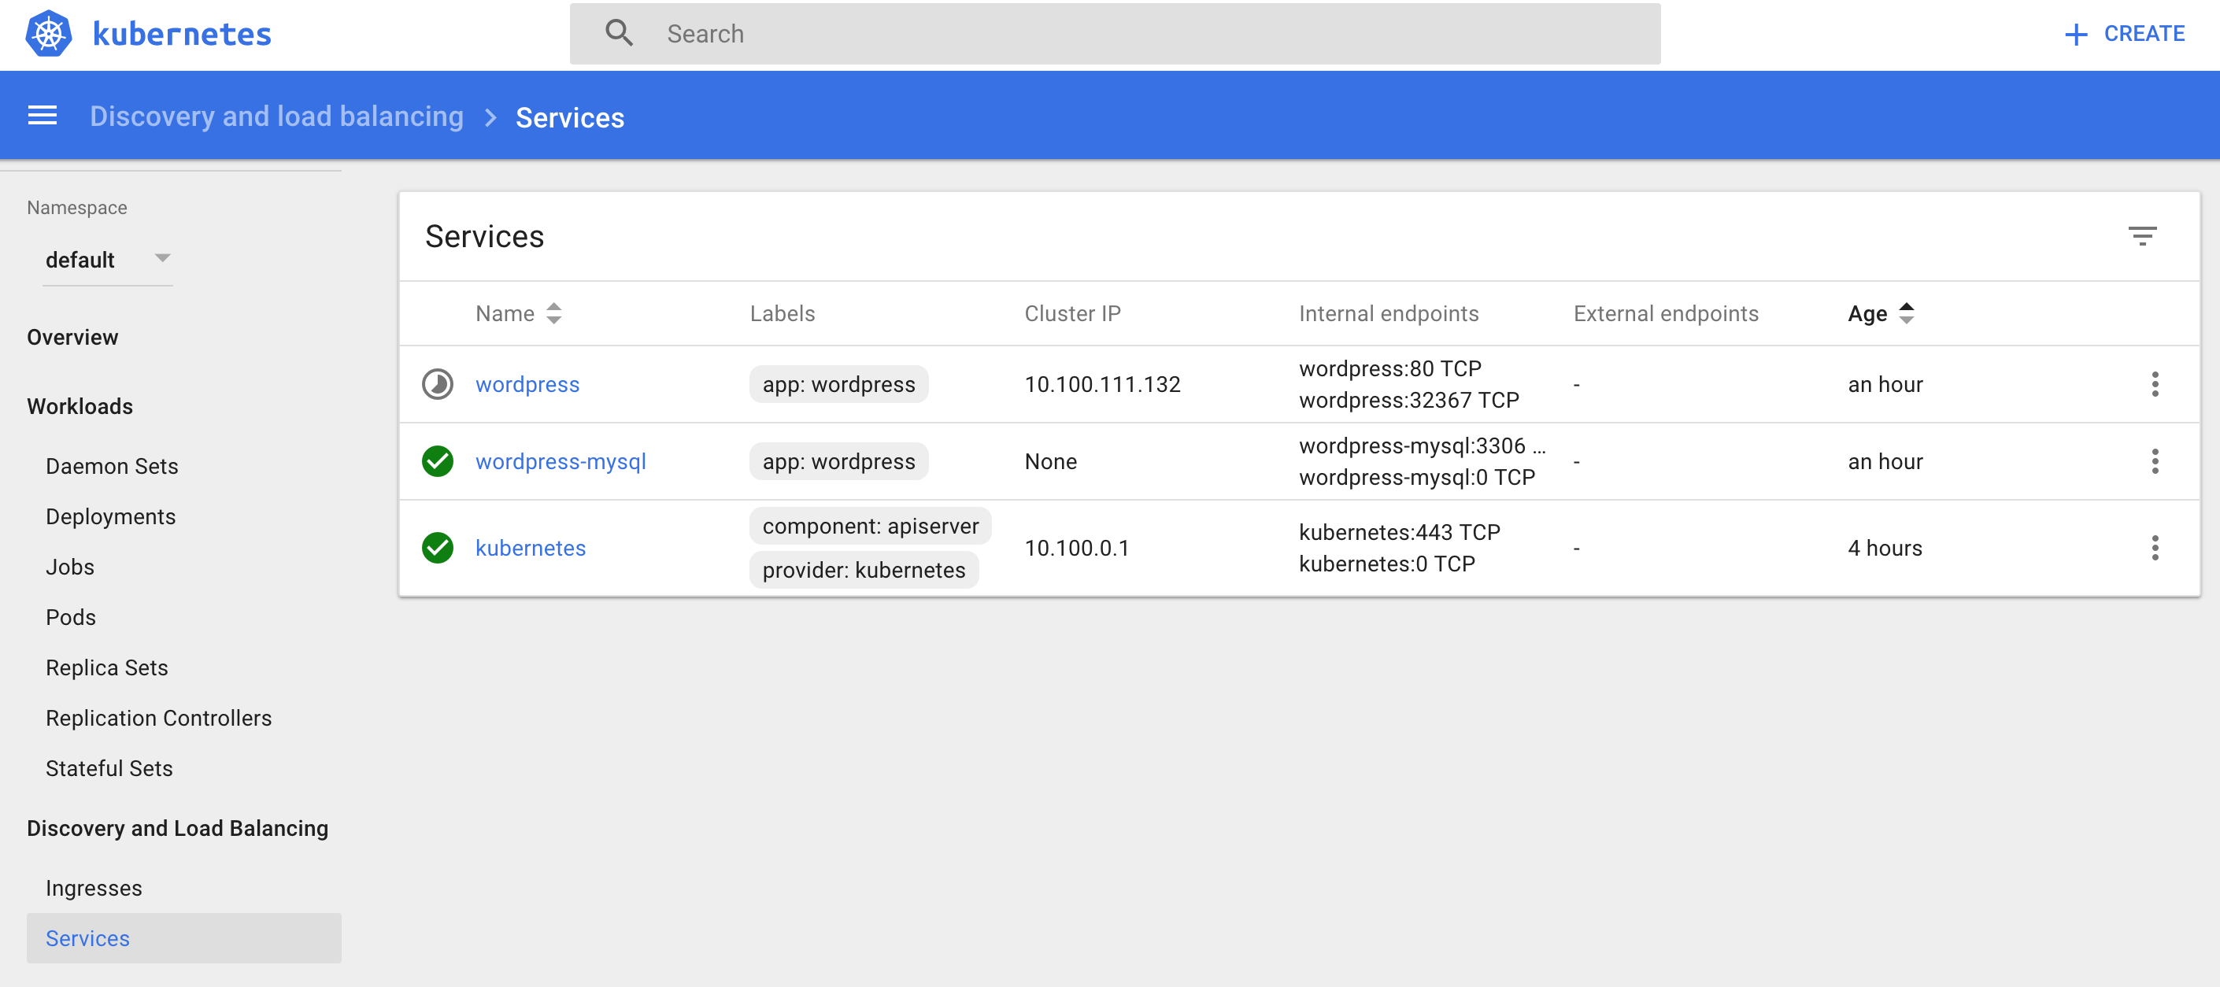Viewport: 2220px width, 987px height.
Task: Open the kubernetes service link
Action: (530, 547)
